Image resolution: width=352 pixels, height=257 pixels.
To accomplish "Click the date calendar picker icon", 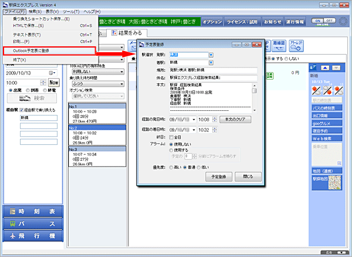I will click(52, 73).
